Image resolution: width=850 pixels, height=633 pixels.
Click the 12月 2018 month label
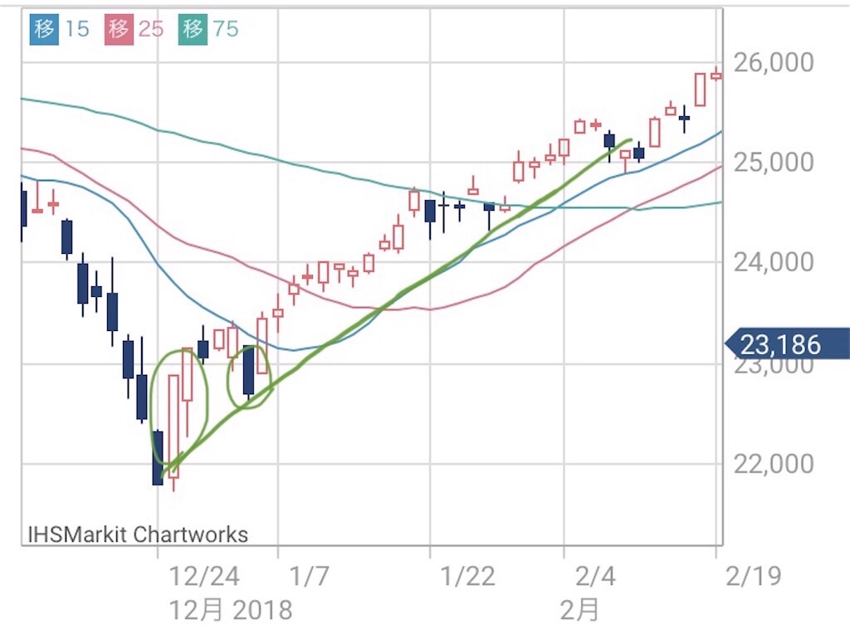click(231, 611)
